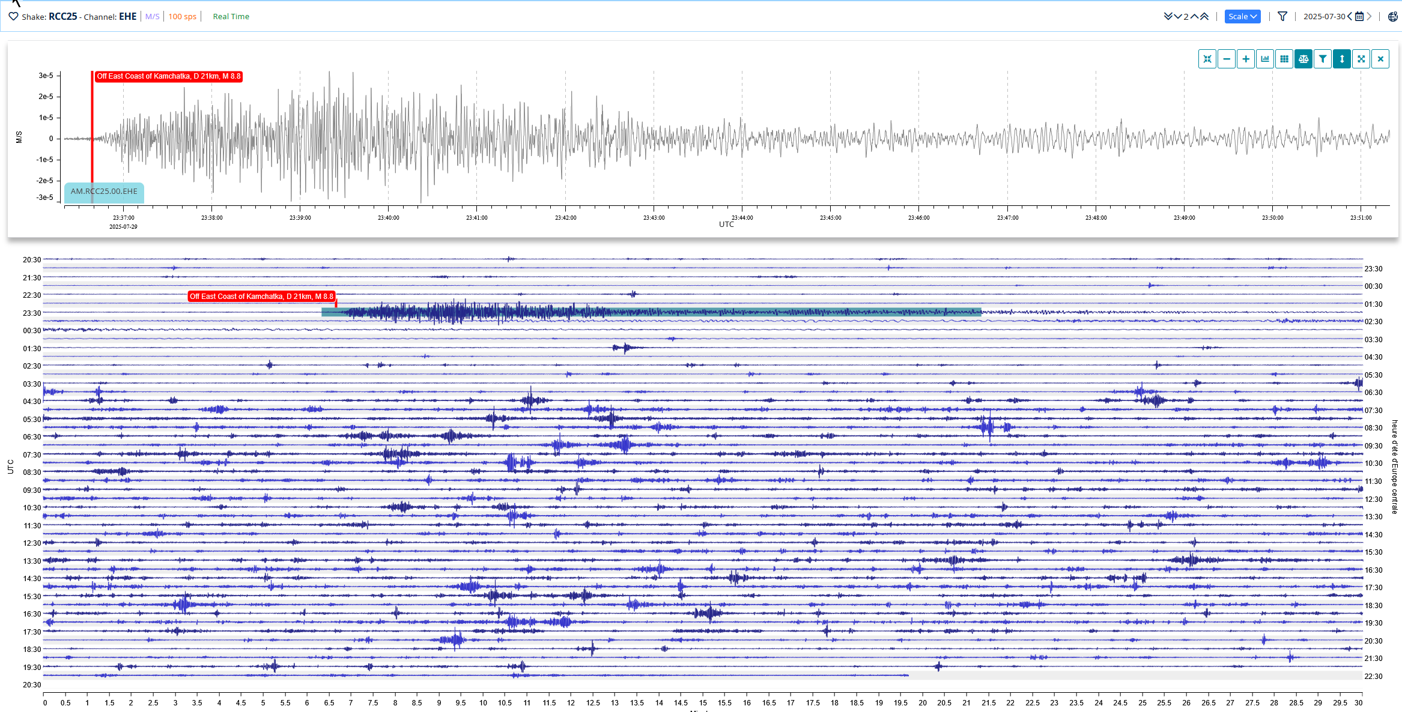Open the bar chart spectrum view icon
This screenshot has width=1402, height=712.
click(x=1264, y=59)
